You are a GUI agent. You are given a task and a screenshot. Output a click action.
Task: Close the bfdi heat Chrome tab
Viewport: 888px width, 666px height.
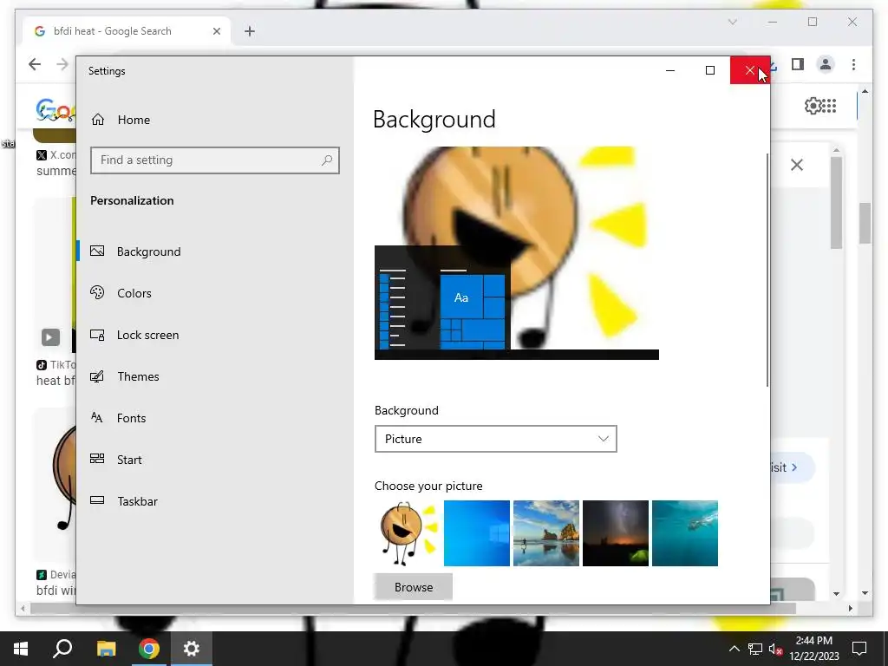pos(216,31)
